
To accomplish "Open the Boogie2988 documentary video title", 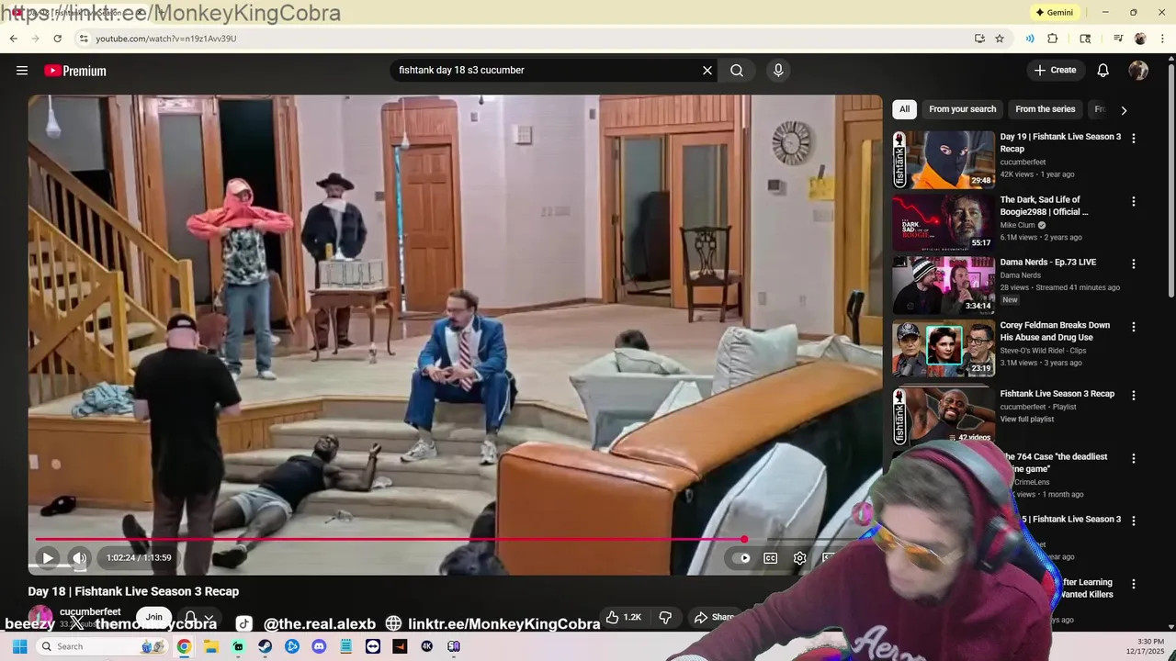I will pos(1044,206).
